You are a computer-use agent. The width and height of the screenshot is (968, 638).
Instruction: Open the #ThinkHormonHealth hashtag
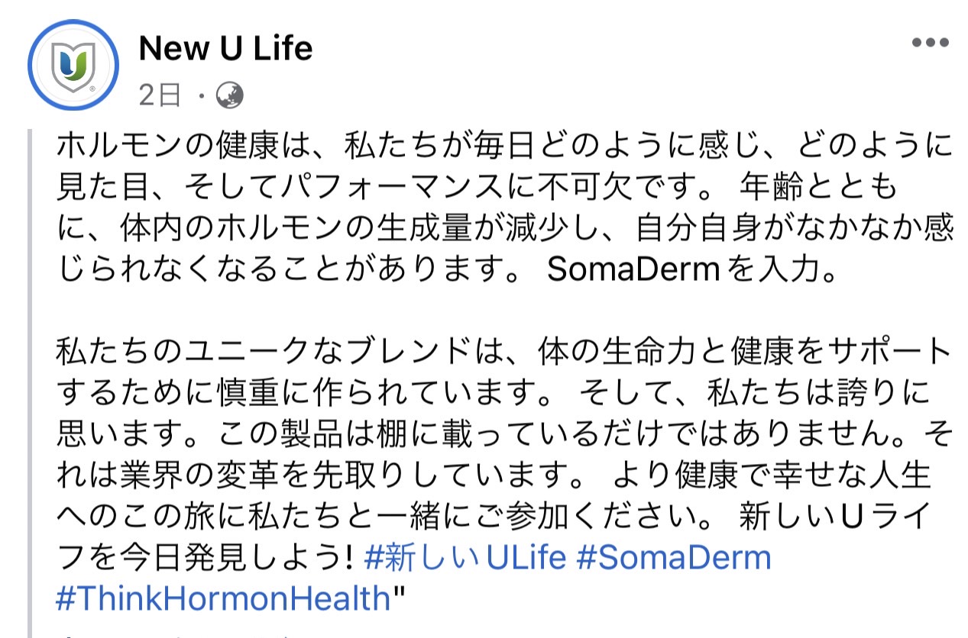(223, 599)
